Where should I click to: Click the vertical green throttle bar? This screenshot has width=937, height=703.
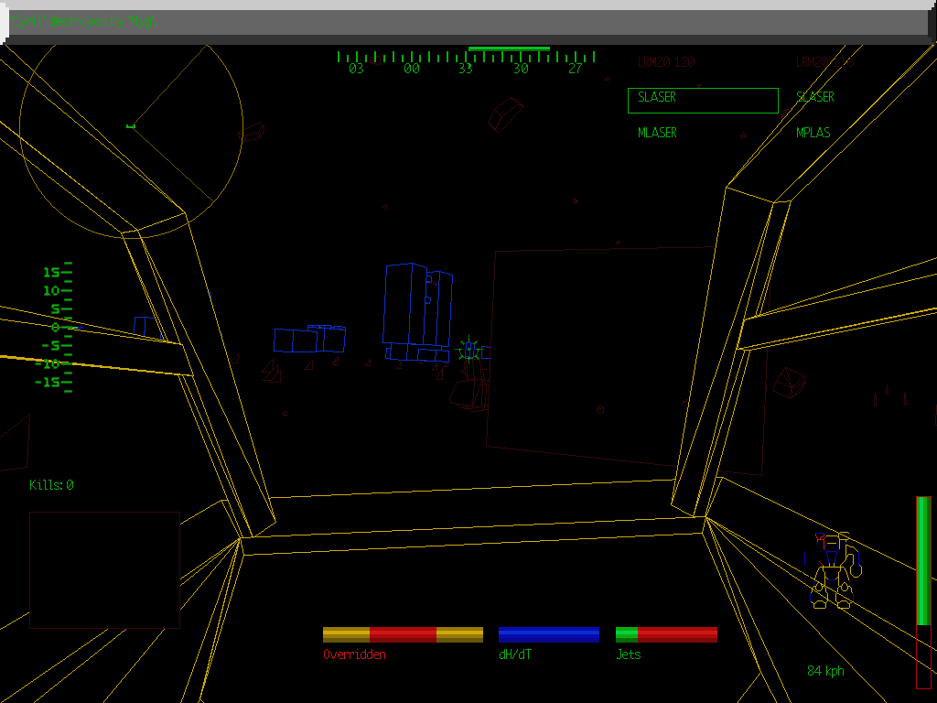tap(923, 561)
